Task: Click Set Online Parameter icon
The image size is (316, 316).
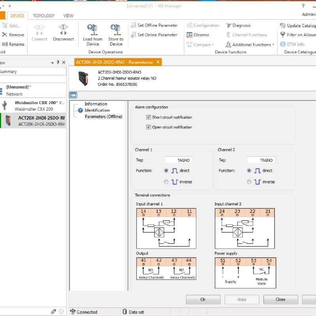Action: coord(134,35)
